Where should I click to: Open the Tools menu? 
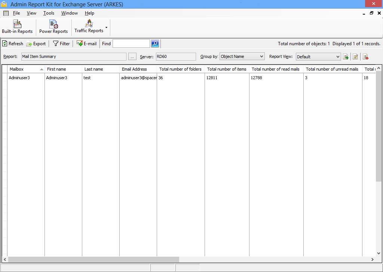(49, 13)
